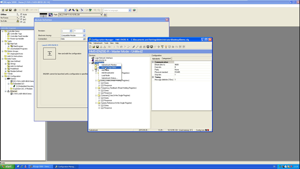Open Tools menu in Configuration Manager
The image size is (300, 169).
106,43
